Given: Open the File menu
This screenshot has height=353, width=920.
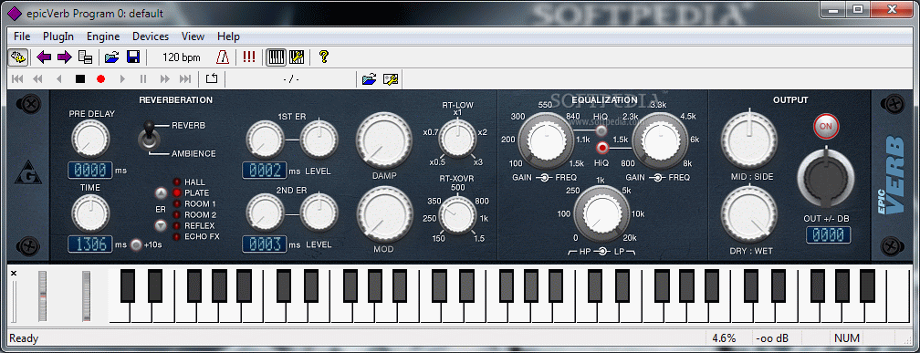Looking at the screenshot, I should (x=22, y=36).
